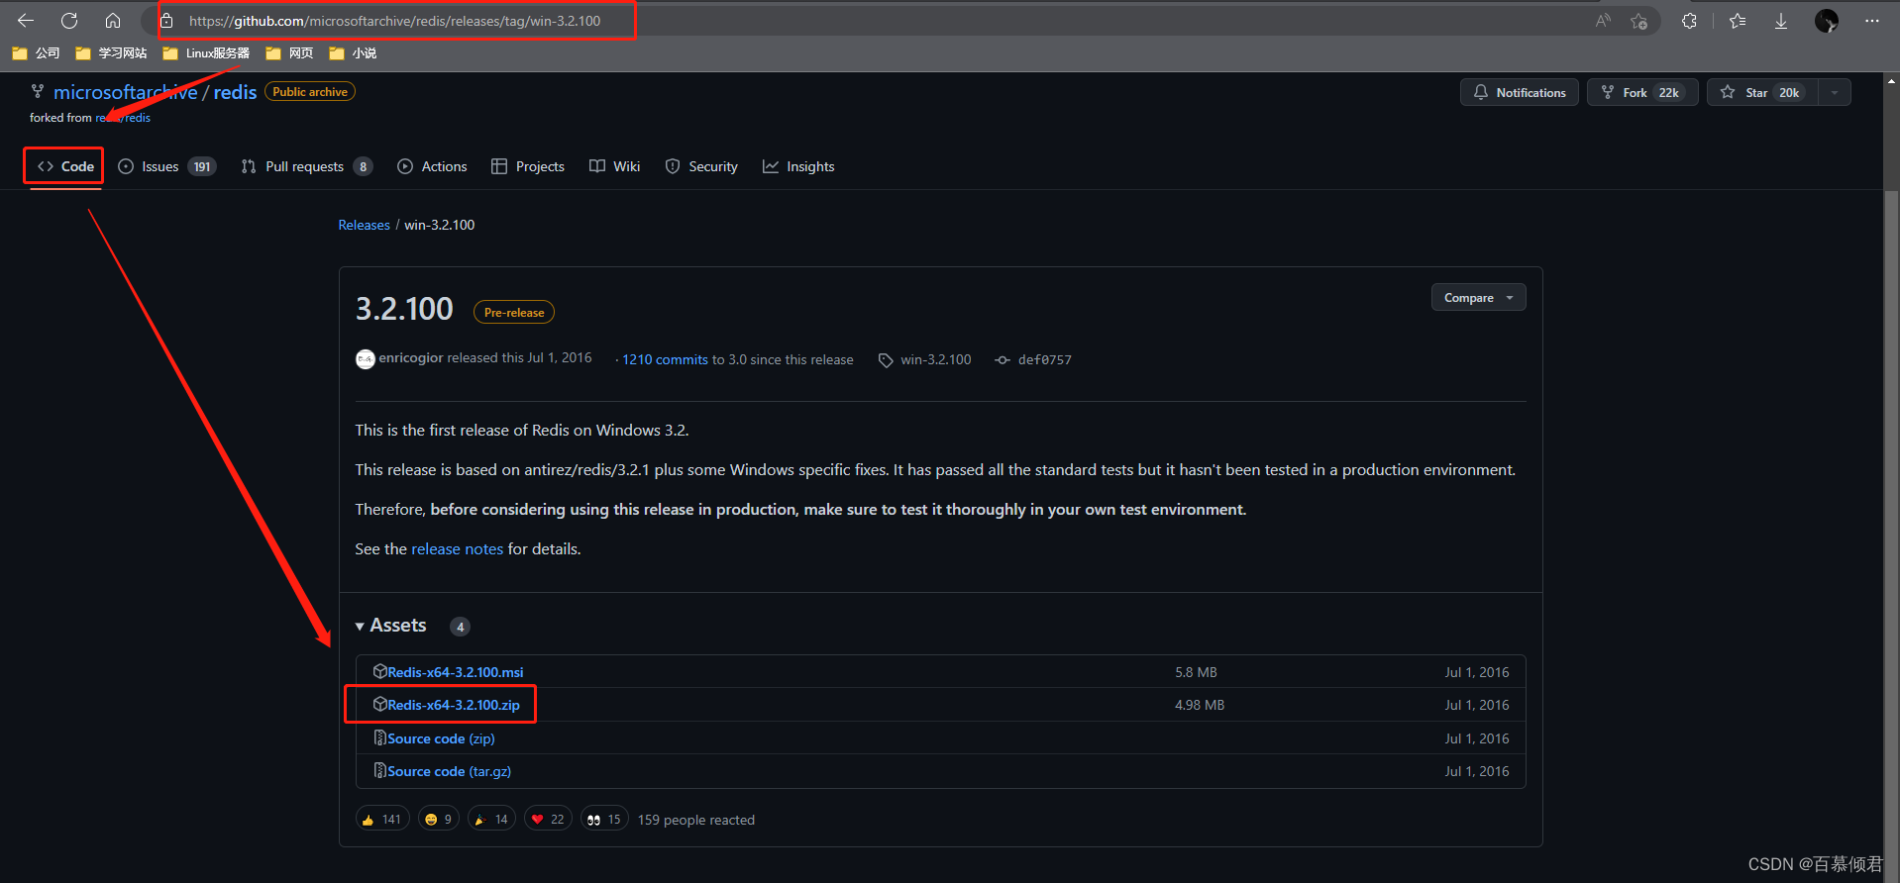The height and width of the screenshot is (883, 1900).
Task: Click the Pre-release label badge
Action: click(514, 312)
